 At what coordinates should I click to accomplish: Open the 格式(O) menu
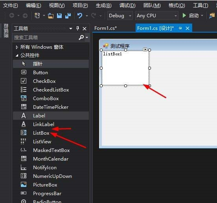point(177,5)
